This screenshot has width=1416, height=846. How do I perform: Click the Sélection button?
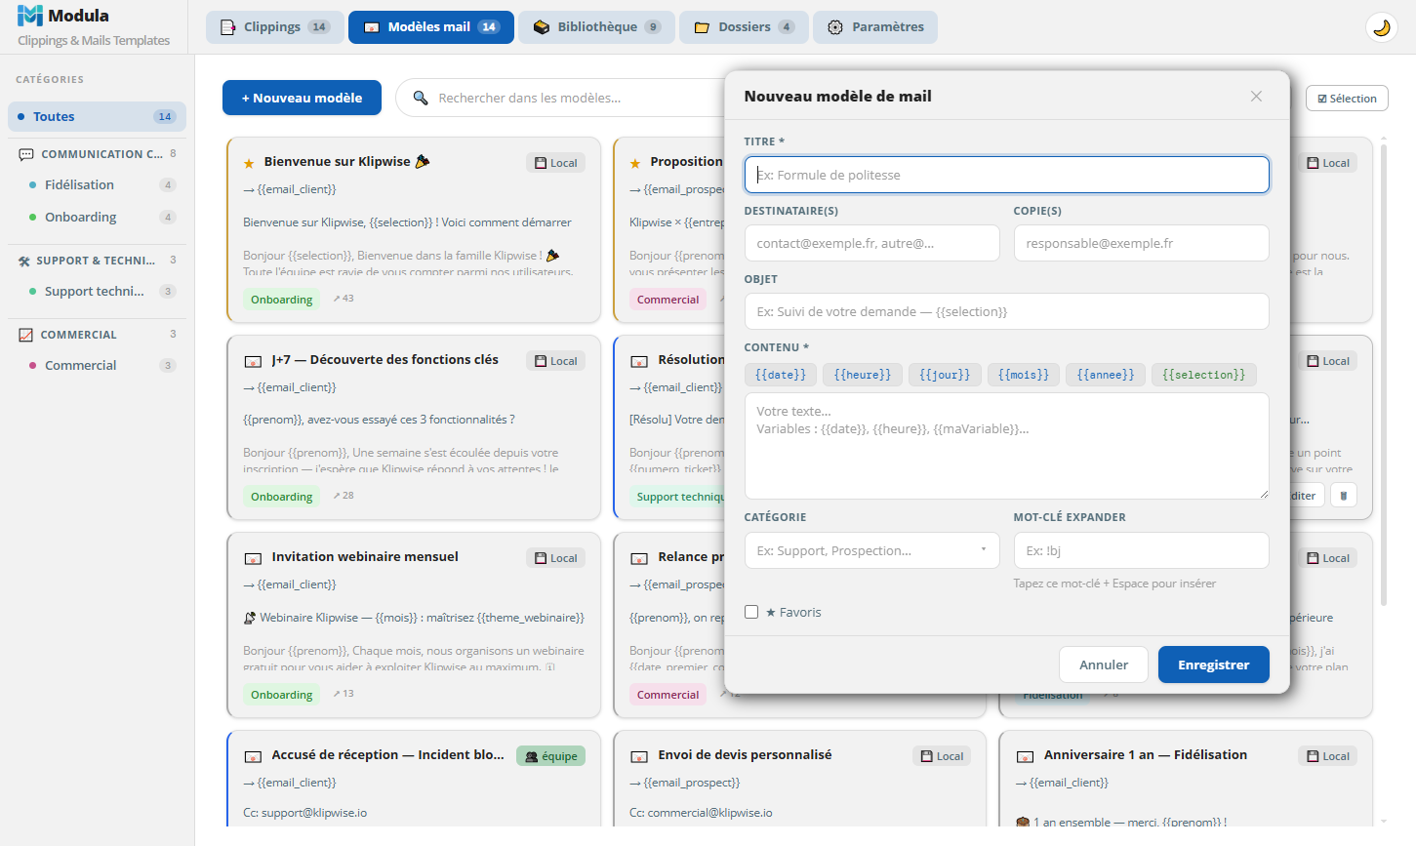click(1347, 99)
